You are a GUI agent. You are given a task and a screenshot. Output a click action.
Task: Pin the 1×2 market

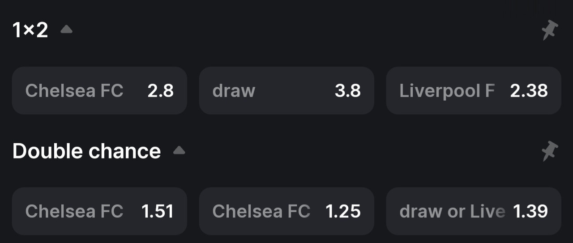(550, 30)
